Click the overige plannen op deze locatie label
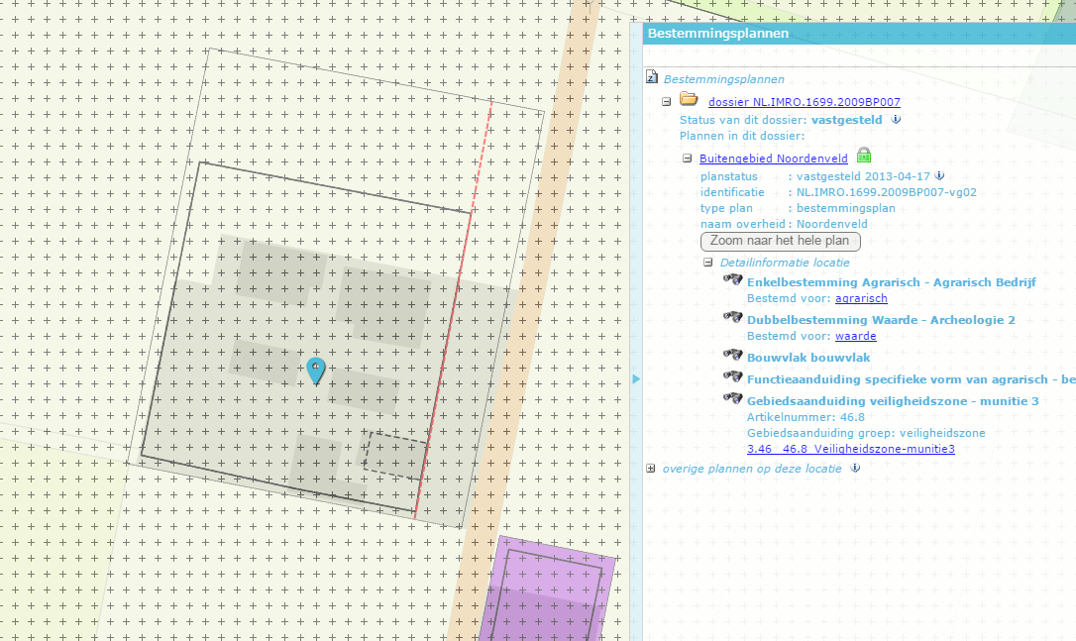1076x641 pixels. (751, 469)
